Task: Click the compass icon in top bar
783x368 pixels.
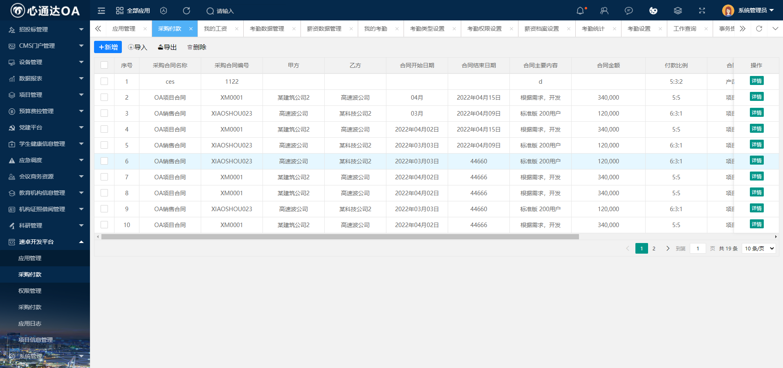Action: (164, 11)
